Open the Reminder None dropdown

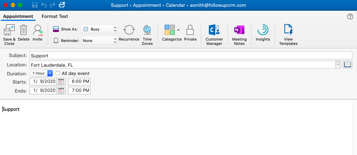point(99,41)
